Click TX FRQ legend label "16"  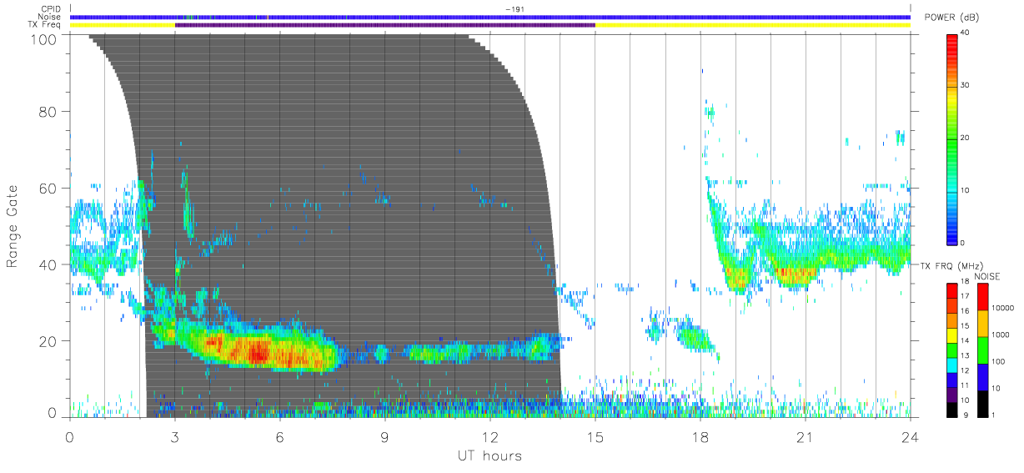click(964, 311)
